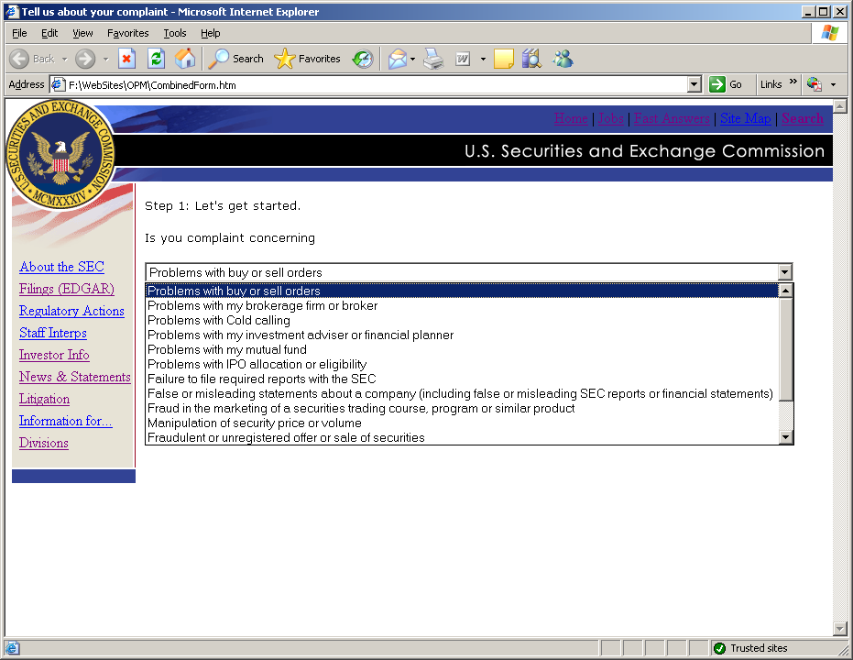Open Investor Info sidebar link

[x=54, y=355]
